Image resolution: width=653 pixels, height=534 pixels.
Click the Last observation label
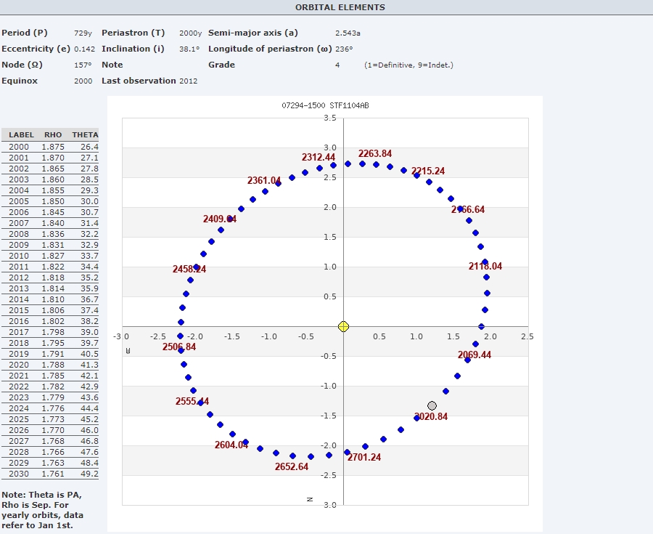139,81
